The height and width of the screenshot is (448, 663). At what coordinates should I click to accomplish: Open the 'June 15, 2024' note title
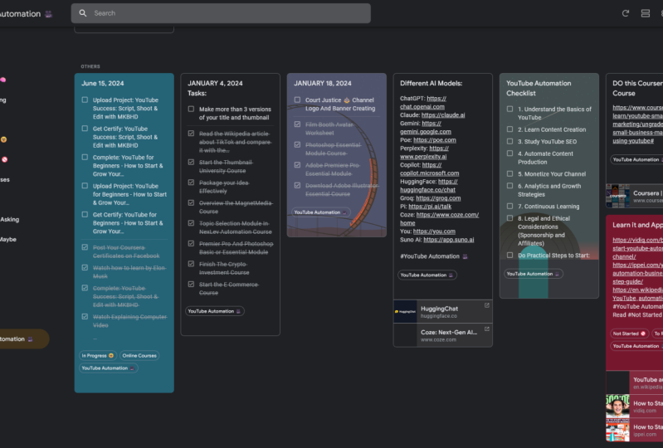pyautogui.click(x=103, y=83)
